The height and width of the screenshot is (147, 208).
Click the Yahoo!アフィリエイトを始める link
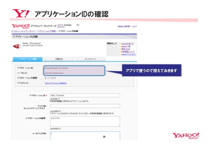click(55, 83)
